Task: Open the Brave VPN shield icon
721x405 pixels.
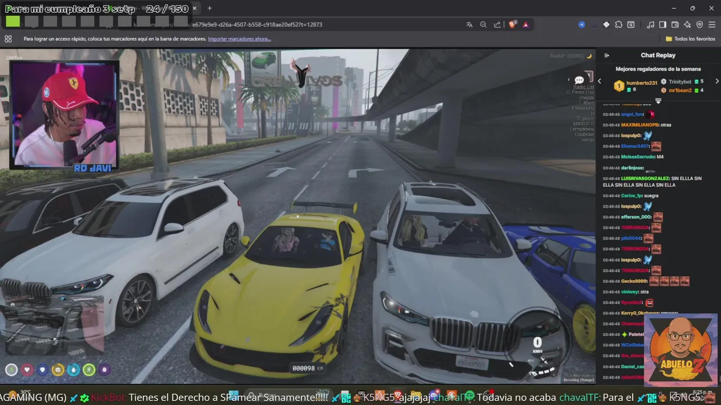Action: tap(700, 25)
